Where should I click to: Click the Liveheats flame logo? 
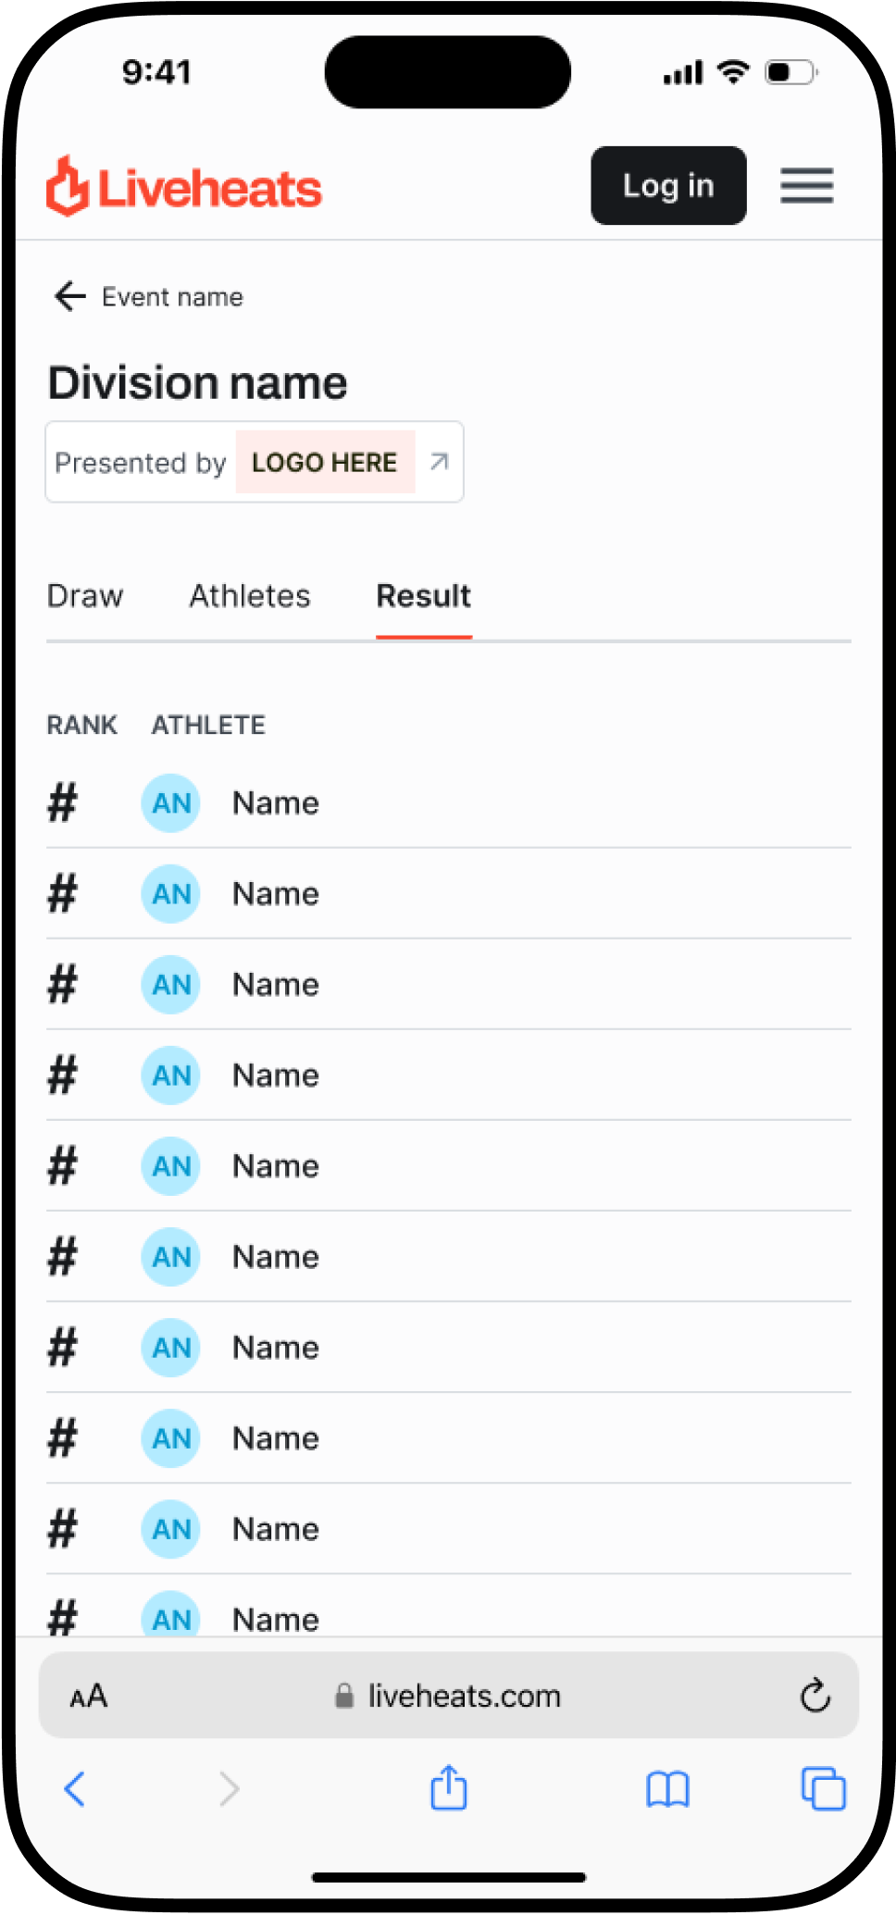(68, 186)
